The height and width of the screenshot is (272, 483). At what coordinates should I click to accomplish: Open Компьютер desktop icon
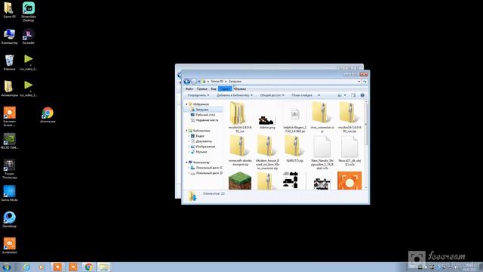click(9, 36)
